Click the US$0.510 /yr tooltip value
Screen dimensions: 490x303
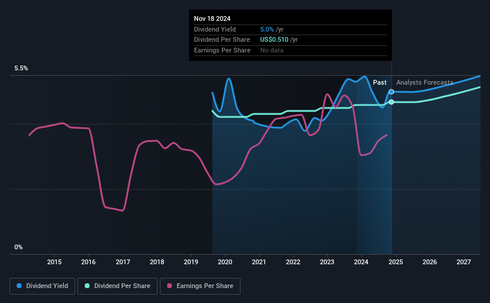(x=279, y=40)
